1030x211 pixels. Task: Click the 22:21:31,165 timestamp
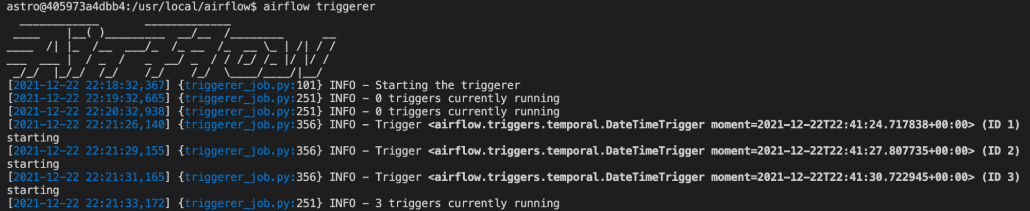[125, 177]
